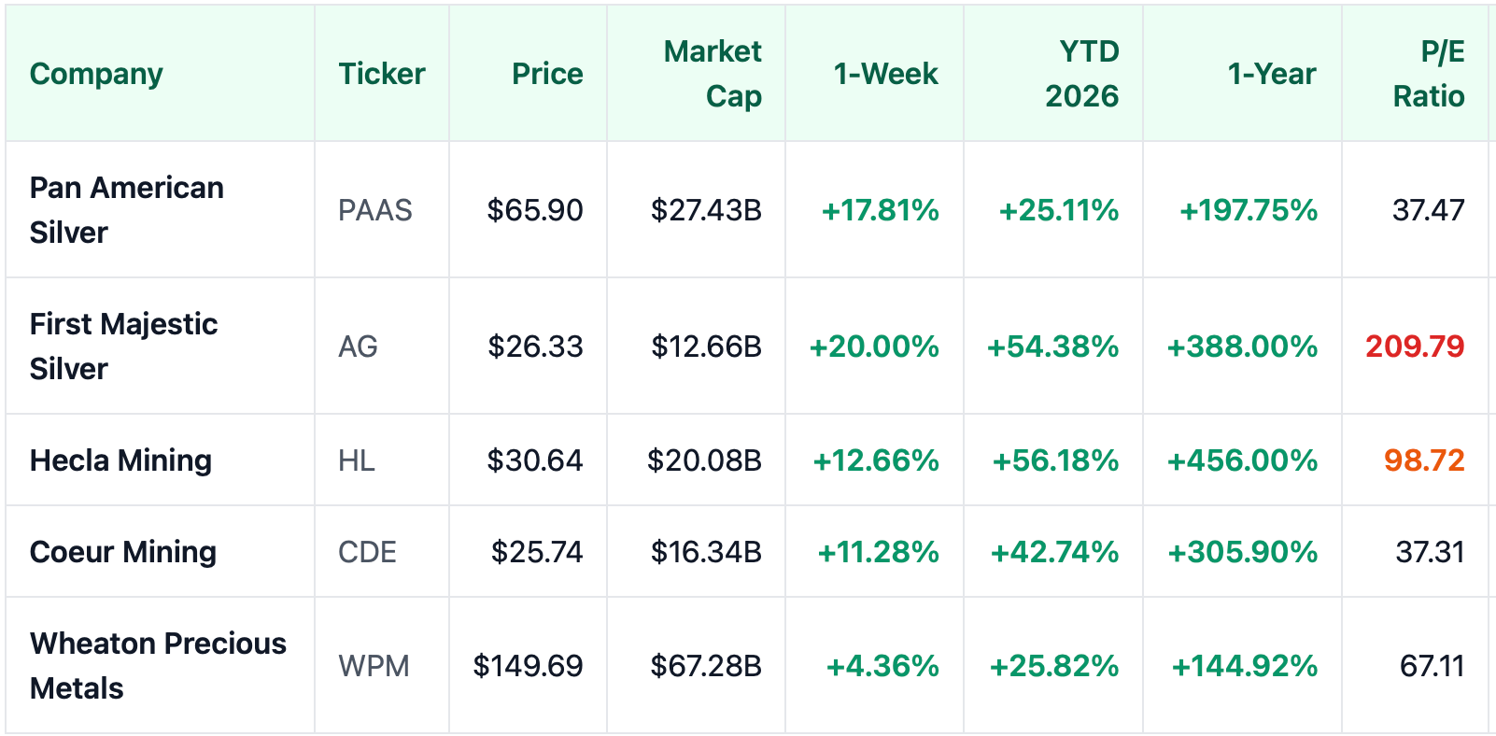
Task: Click the Coeur Mining company name
Action: (x=122, y=552)
